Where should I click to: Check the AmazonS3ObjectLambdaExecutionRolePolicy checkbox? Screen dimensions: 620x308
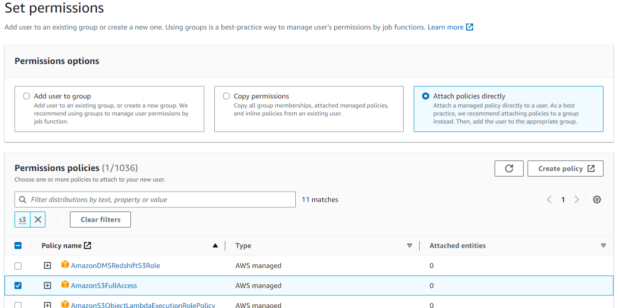click(18, 305)
